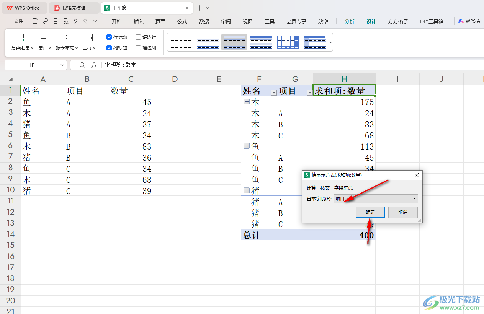Switch to the 找稻壳模板 tab
Screen dimensions: 484x314
click(74, 8)
